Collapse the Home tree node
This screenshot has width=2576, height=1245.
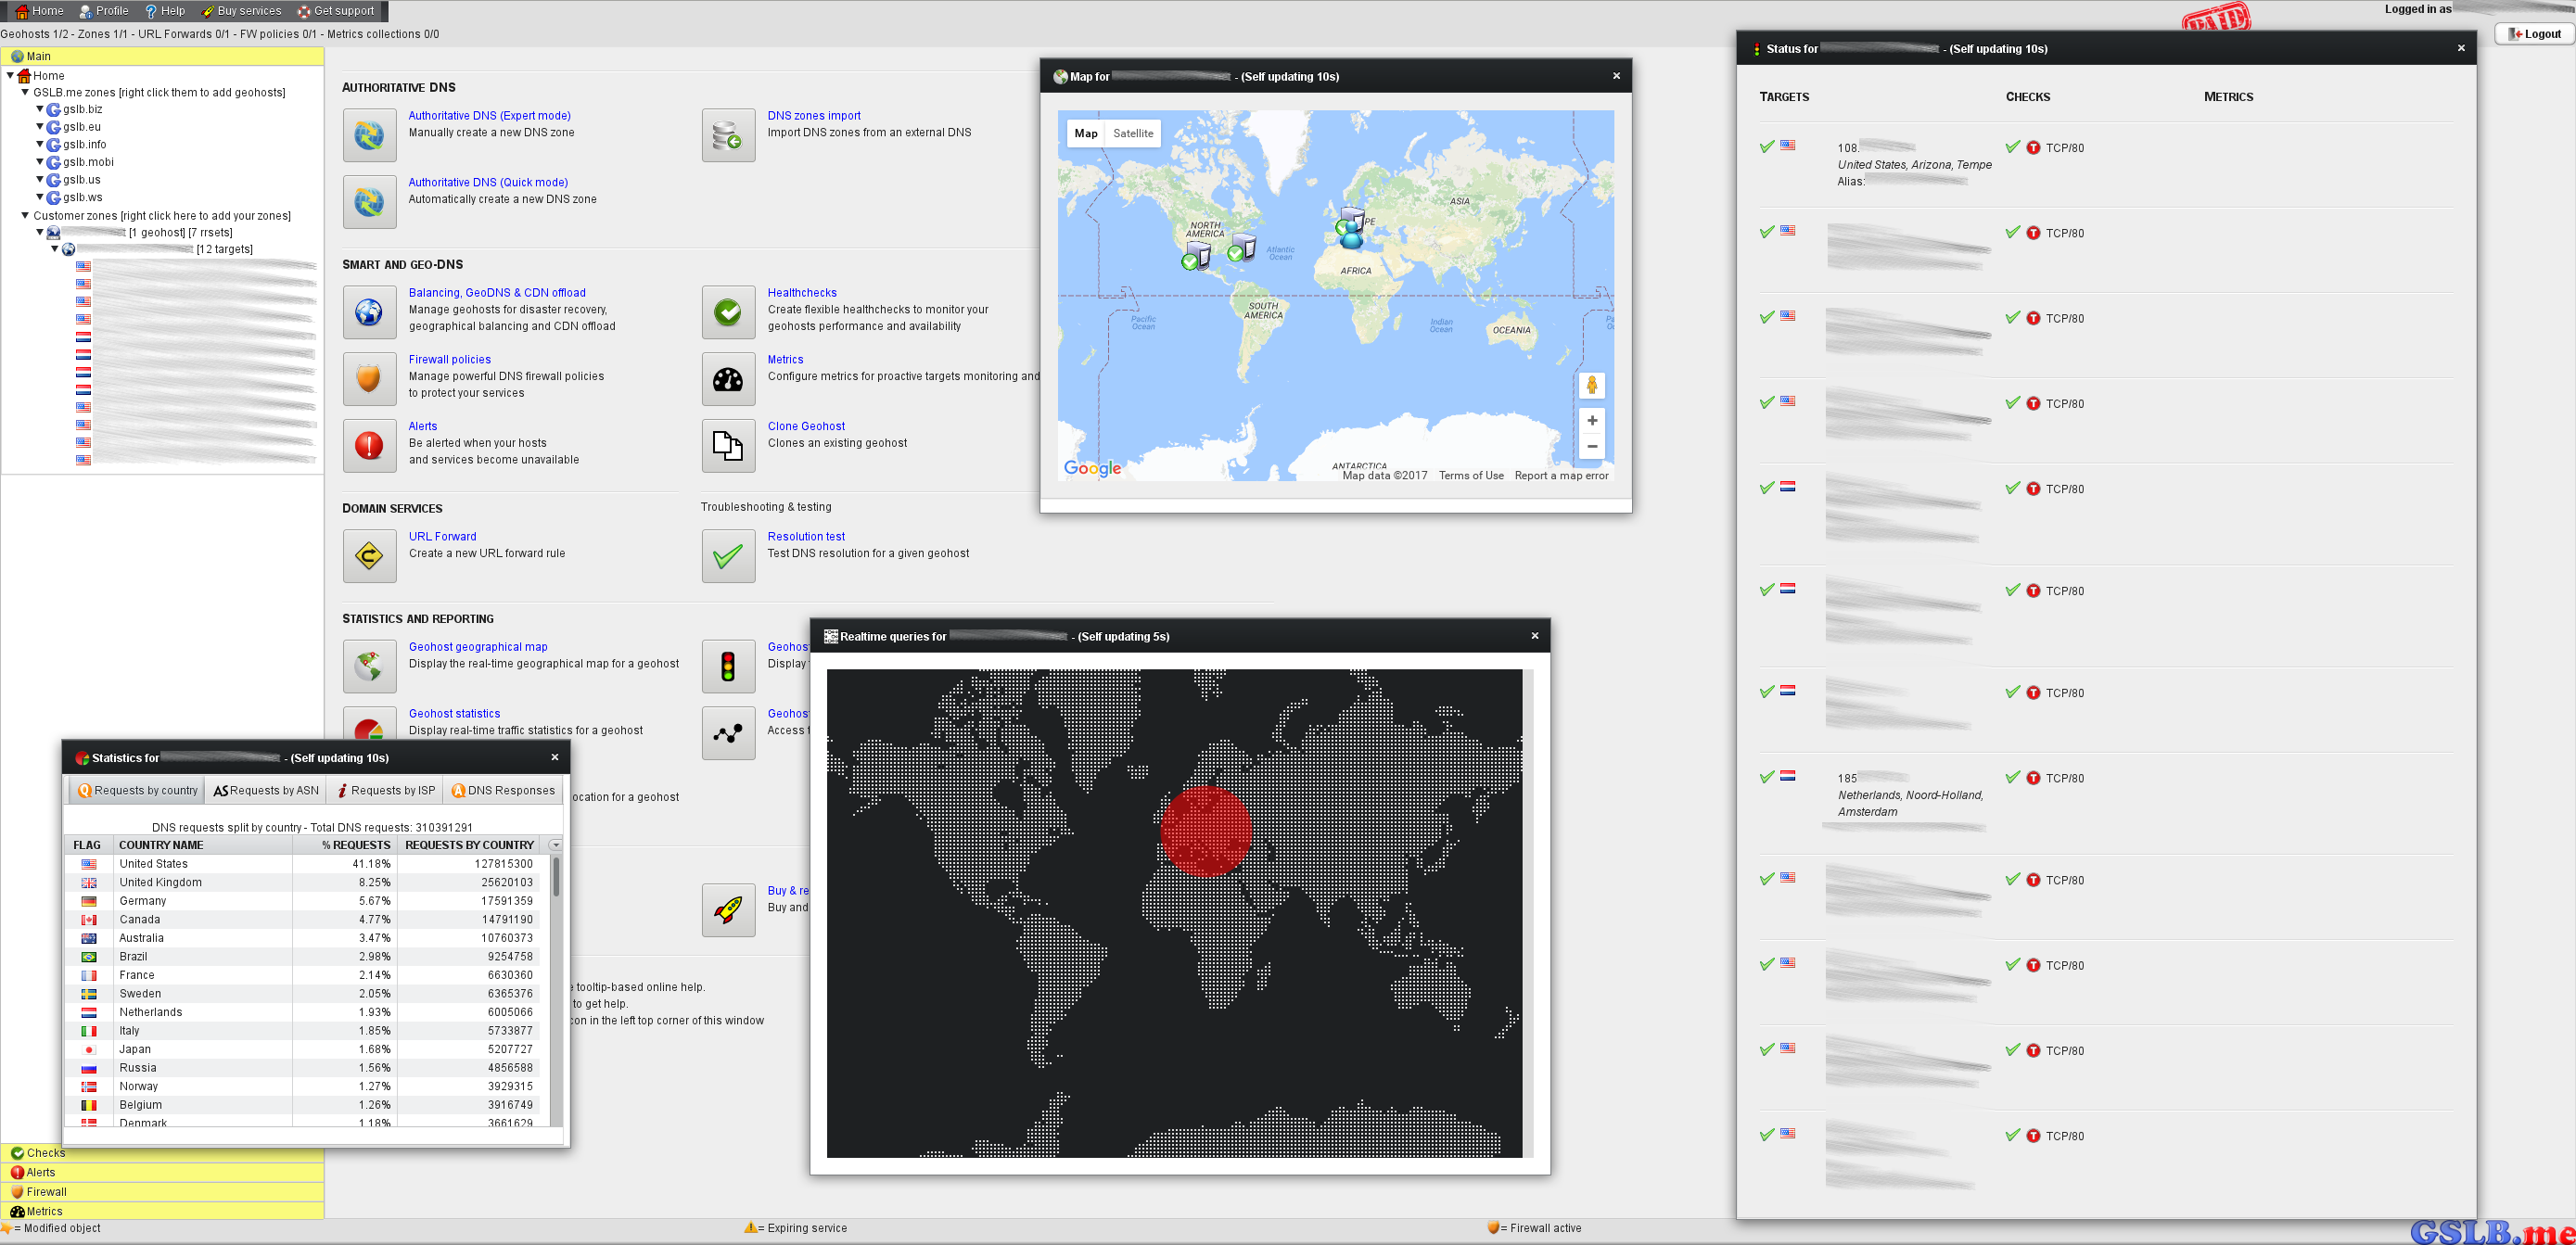pyautogui.click(x=10, y=75)
